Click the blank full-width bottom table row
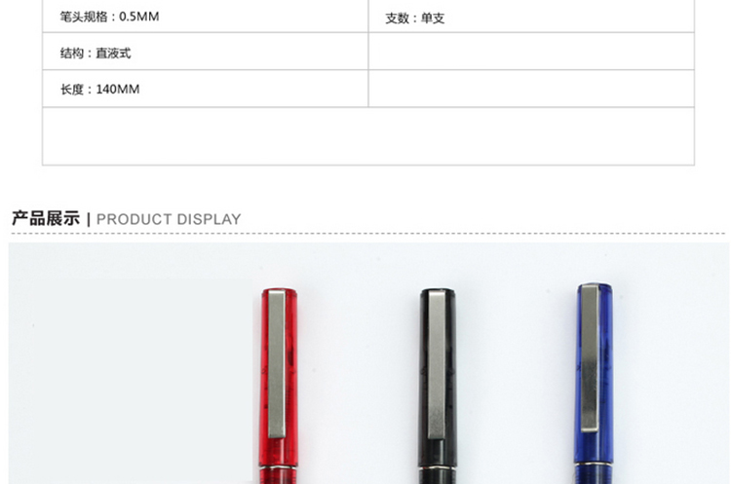The height and width of the screenshot is (484, 731). 368,136
